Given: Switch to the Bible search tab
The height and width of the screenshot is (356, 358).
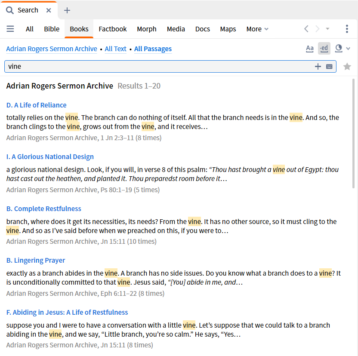Looking at the screenshot, I should [x=52, y=29].
